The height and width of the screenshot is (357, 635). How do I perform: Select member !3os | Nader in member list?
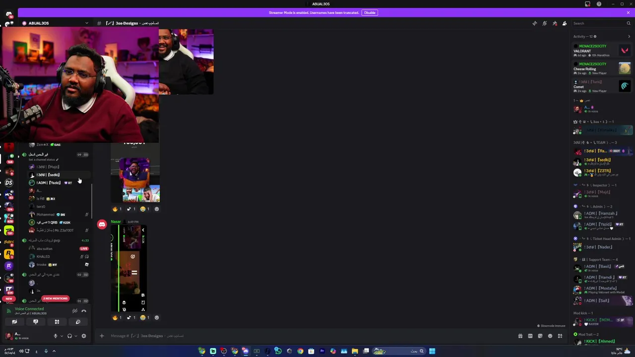(x=602, y=247)
